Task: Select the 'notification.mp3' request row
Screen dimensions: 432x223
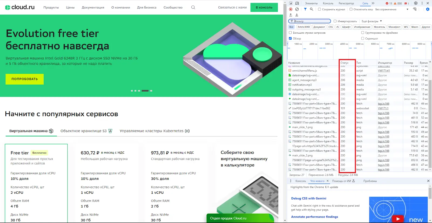Action: [x=358, y=85]
